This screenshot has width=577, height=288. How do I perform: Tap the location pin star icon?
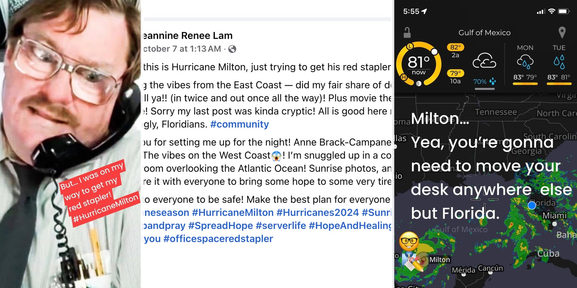(x=562, y=32)
